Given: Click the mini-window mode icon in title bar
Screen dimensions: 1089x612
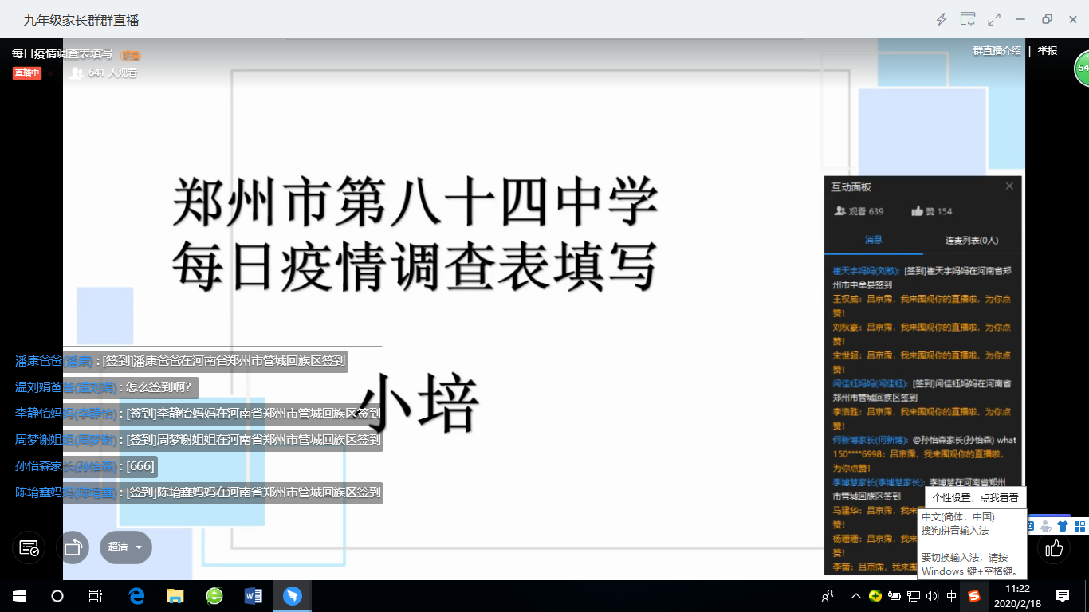Looking at the screenshot, I should pyautogui.click(x=968, y=20).
